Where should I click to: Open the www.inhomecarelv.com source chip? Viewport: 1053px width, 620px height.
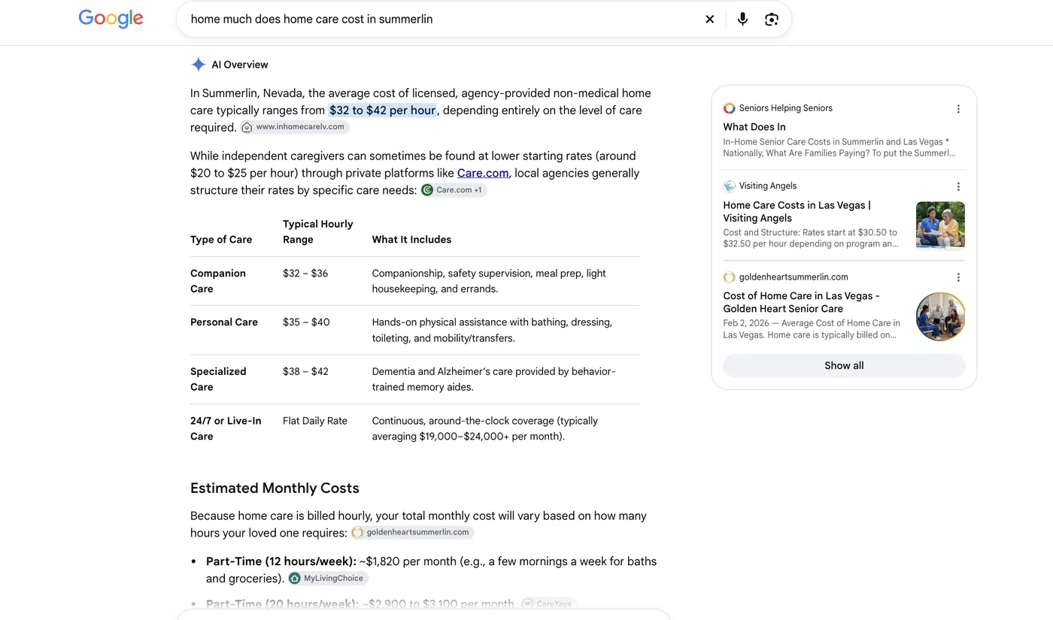(x=295, y=127)
